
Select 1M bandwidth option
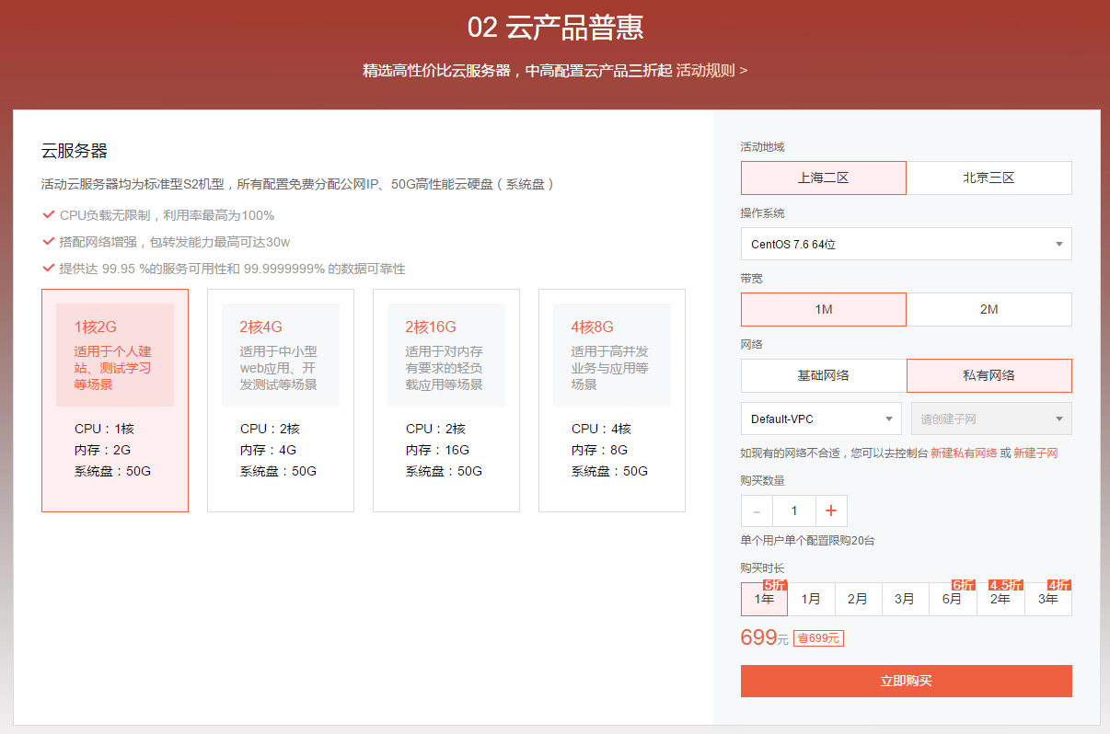(823, 309)
